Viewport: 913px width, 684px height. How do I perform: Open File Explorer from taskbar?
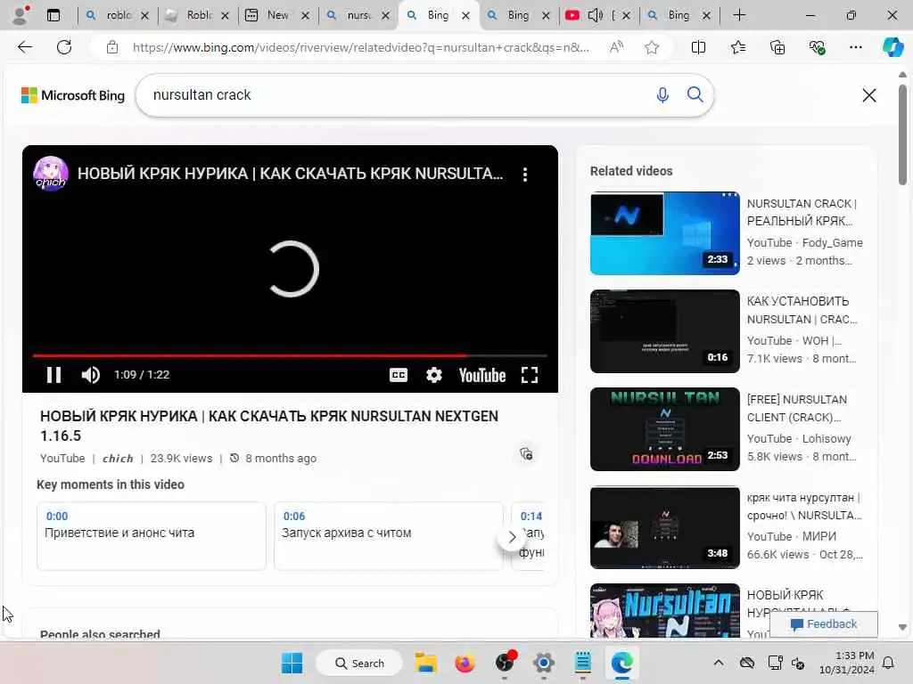pyautogui.click(x=425, y=663)
